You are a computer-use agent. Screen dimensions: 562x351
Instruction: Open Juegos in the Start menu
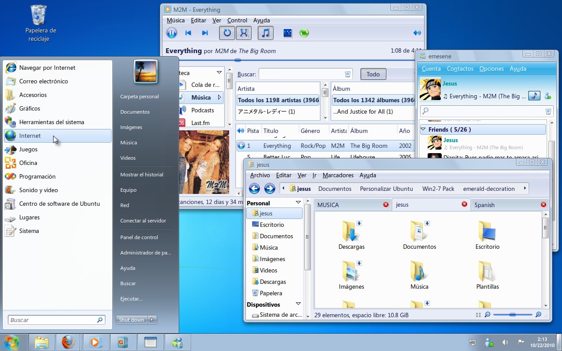point(58,149)
